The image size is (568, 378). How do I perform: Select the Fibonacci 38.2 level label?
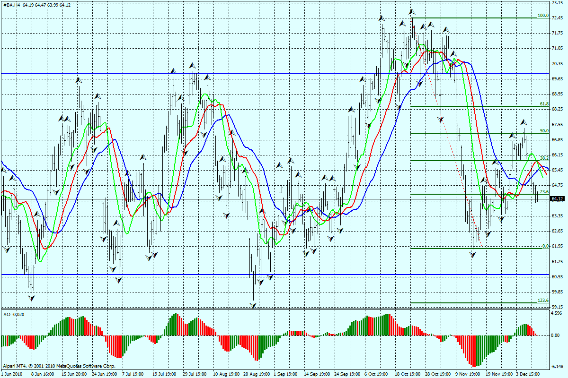point(544,158)
